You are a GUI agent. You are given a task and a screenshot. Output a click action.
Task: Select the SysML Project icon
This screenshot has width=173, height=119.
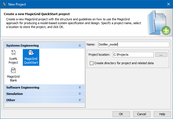point(13,53)
